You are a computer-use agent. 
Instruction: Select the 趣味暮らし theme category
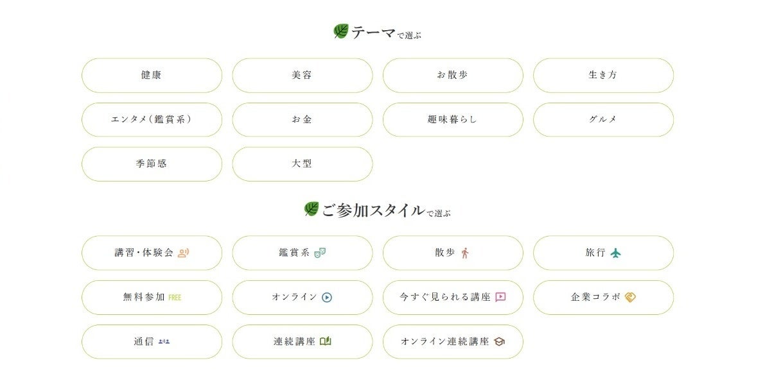point(453,119)
